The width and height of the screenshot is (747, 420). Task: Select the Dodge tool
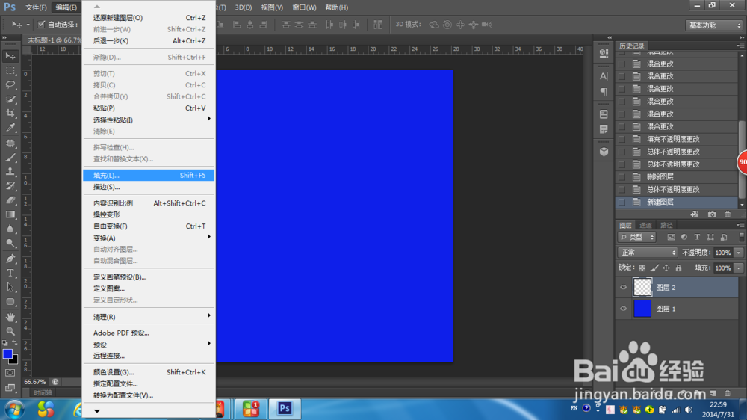click(x=10, y=243)
